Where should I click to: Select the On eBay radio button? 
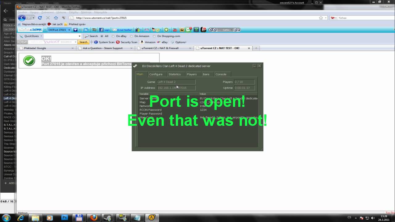coord(113,36)
